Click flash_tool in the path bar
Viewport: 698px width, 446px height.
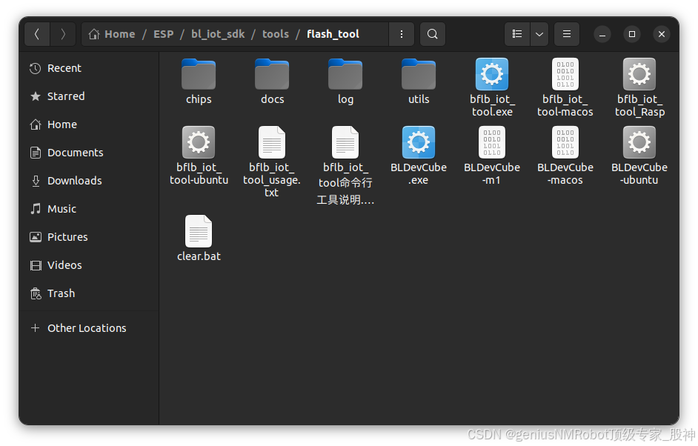[x=333, y=34]
